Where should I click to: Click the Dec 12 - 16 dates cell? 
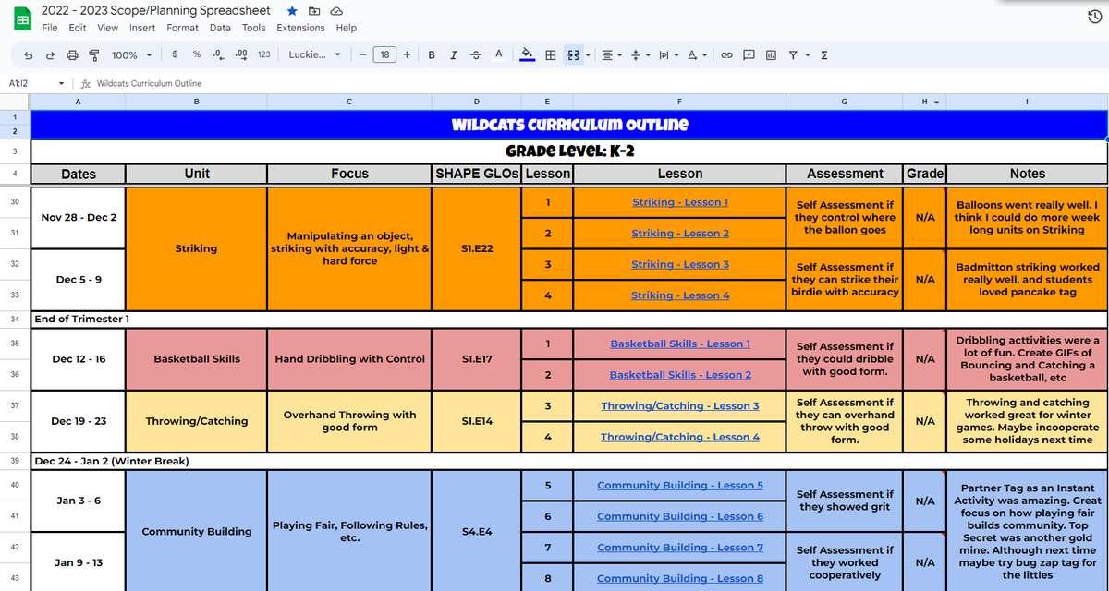point(79,359)
